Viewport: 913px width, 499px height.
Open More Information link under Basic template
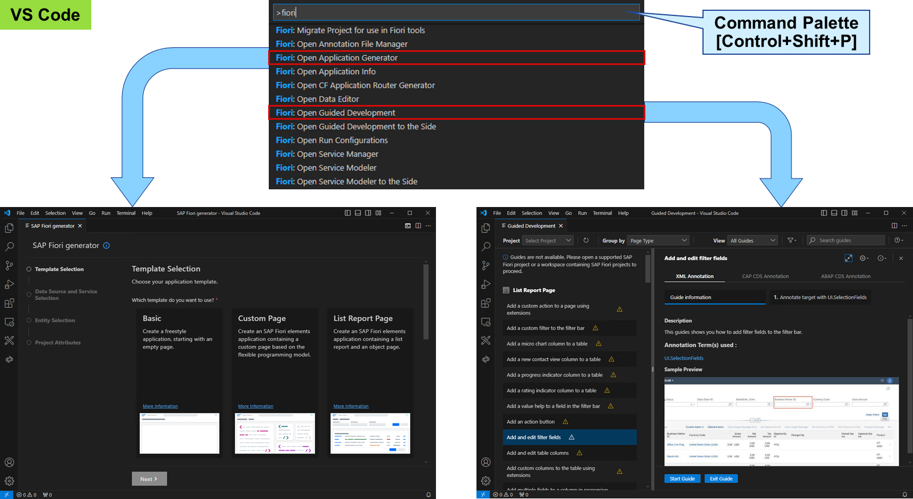160,407
